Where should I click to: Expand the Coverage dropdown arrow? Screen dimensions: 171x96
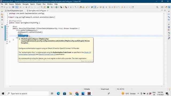click(63, 7)
